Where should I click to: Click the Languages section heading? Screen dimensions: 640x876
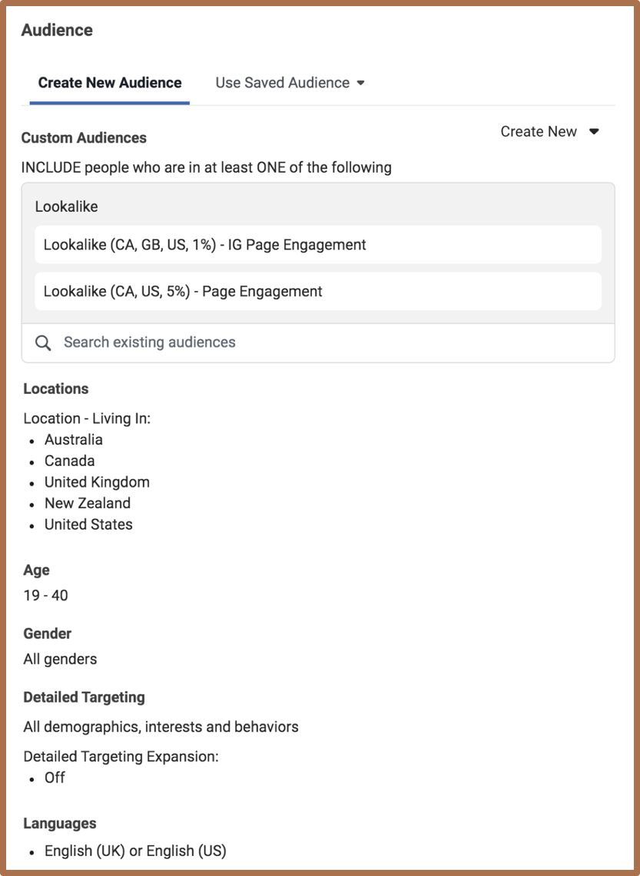[60, 823]
